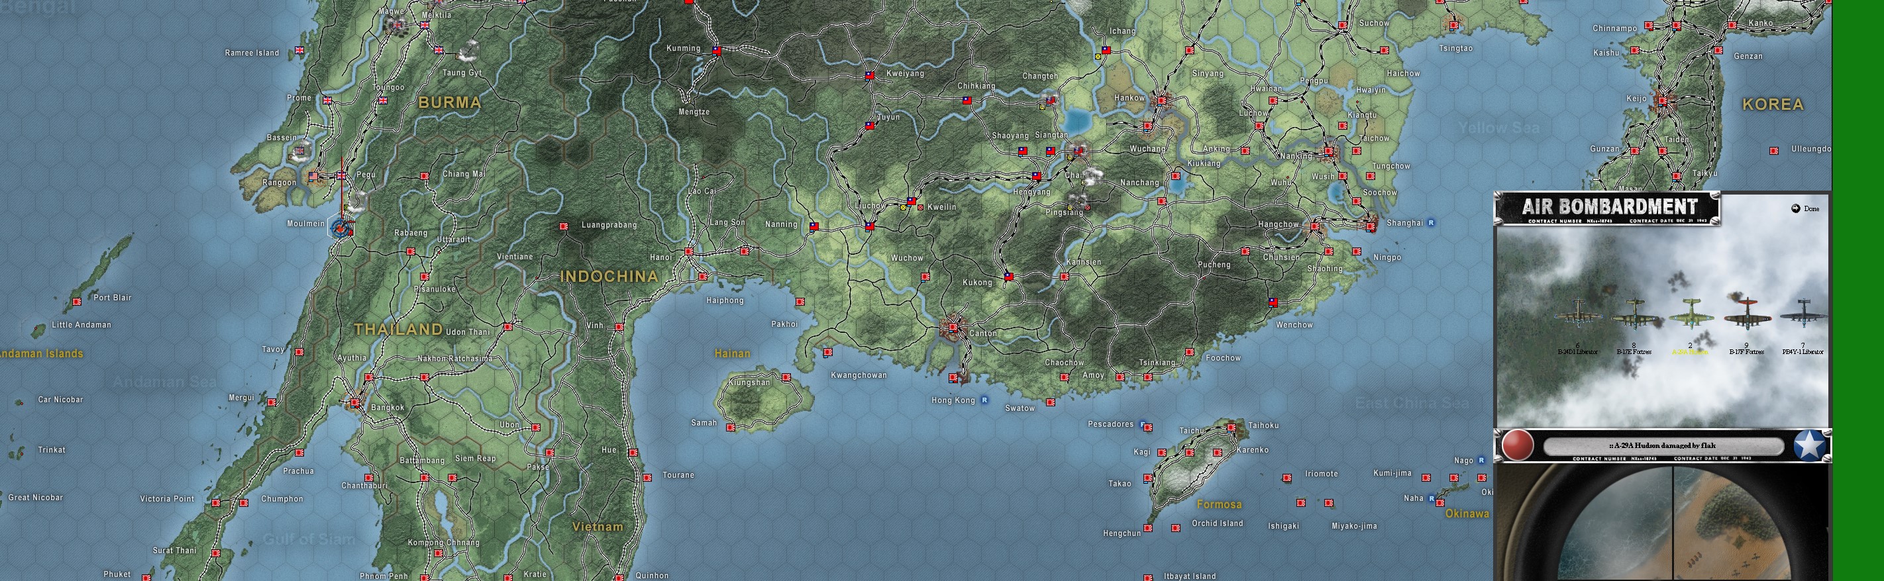Click the 'Rangoon' map label

[x=280, y=183]
